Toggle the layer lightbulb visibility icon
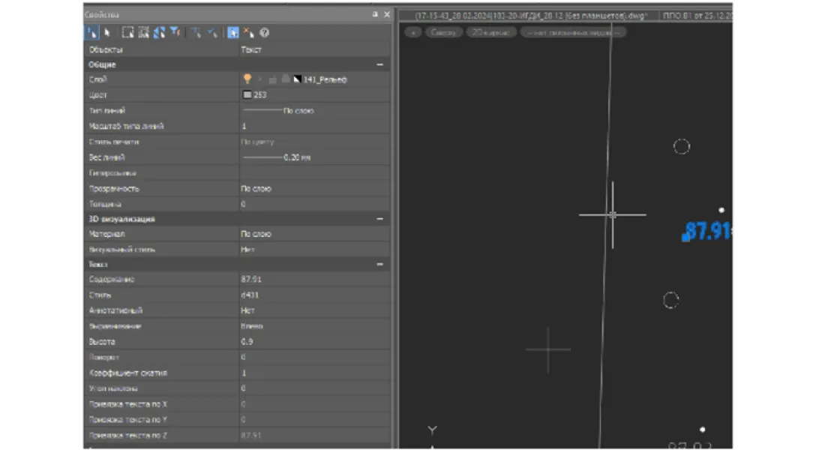This screenshot has height=450, width=816. pos(246,79)
